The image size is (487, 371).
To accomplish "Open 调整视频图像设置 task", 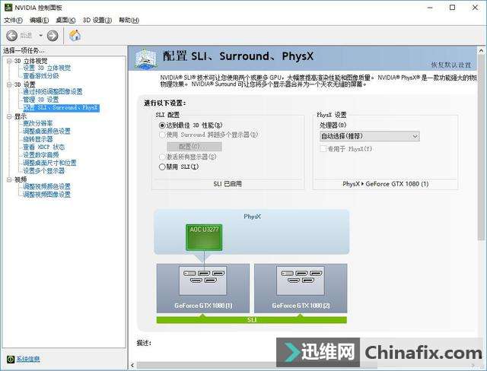I will [46, 195].
